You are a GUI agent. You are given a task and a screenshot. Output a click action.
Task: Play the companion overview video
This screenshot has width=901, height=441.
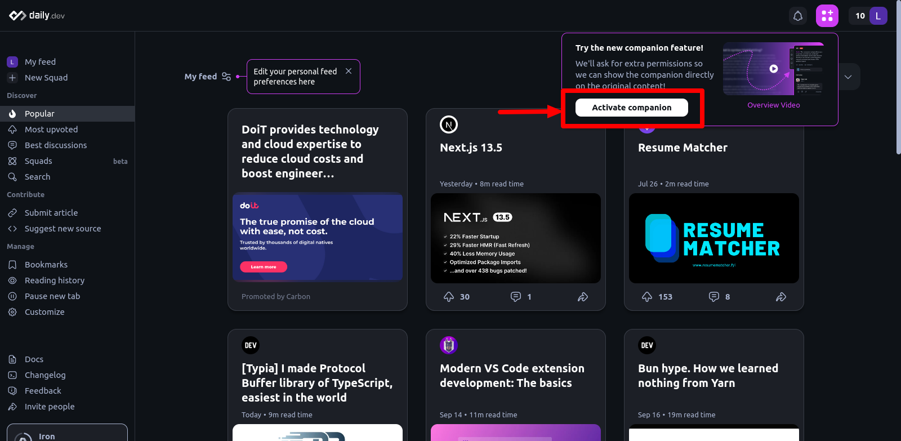774,69
